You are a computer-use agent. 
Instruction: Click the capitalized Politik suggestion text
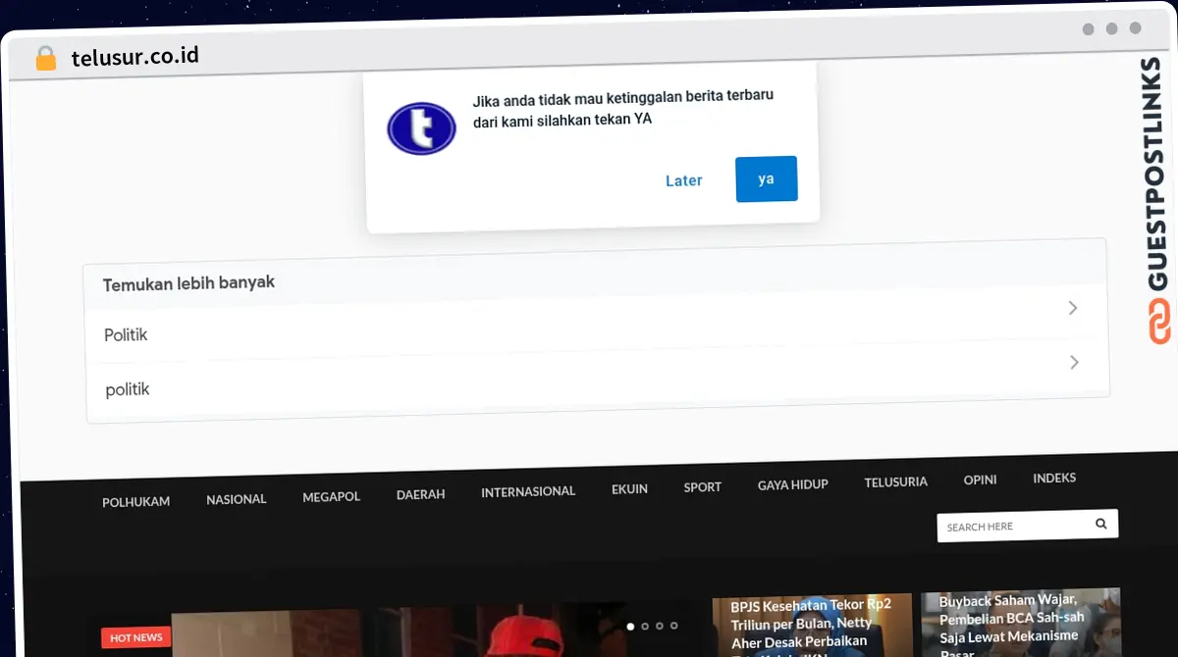pos(126,335)
